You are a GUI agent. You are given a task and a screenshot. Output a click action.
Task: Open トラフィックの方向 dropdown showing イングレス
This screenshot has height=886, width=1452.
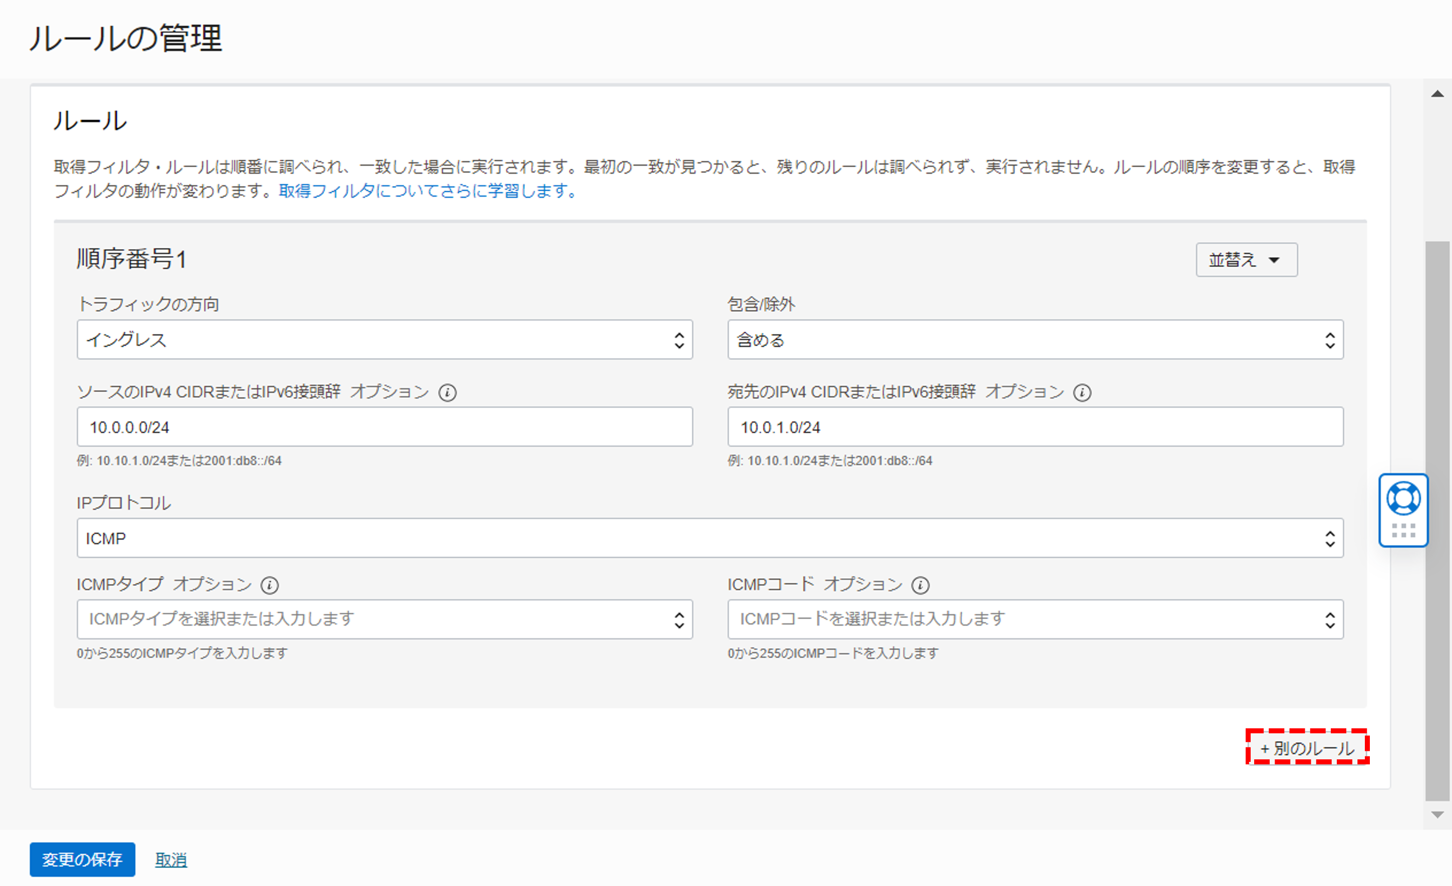(384, 340)
